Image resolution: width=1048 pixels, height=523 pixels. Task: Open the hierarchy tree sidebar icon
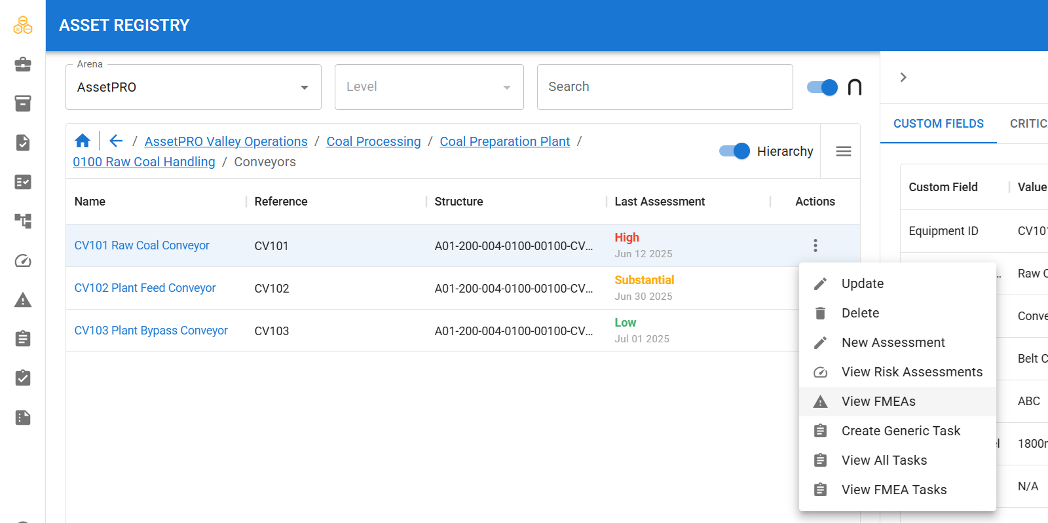(23, 221)
